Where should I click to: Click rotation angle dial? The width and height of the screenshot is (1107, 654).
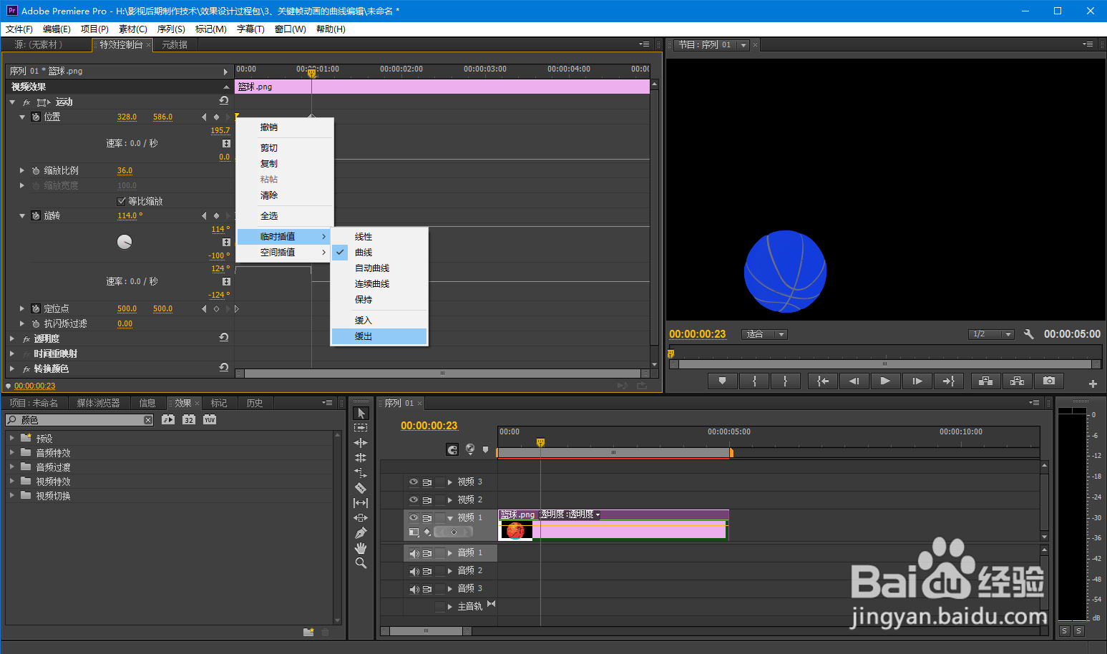pyautogui.click(x=125, y=242)
